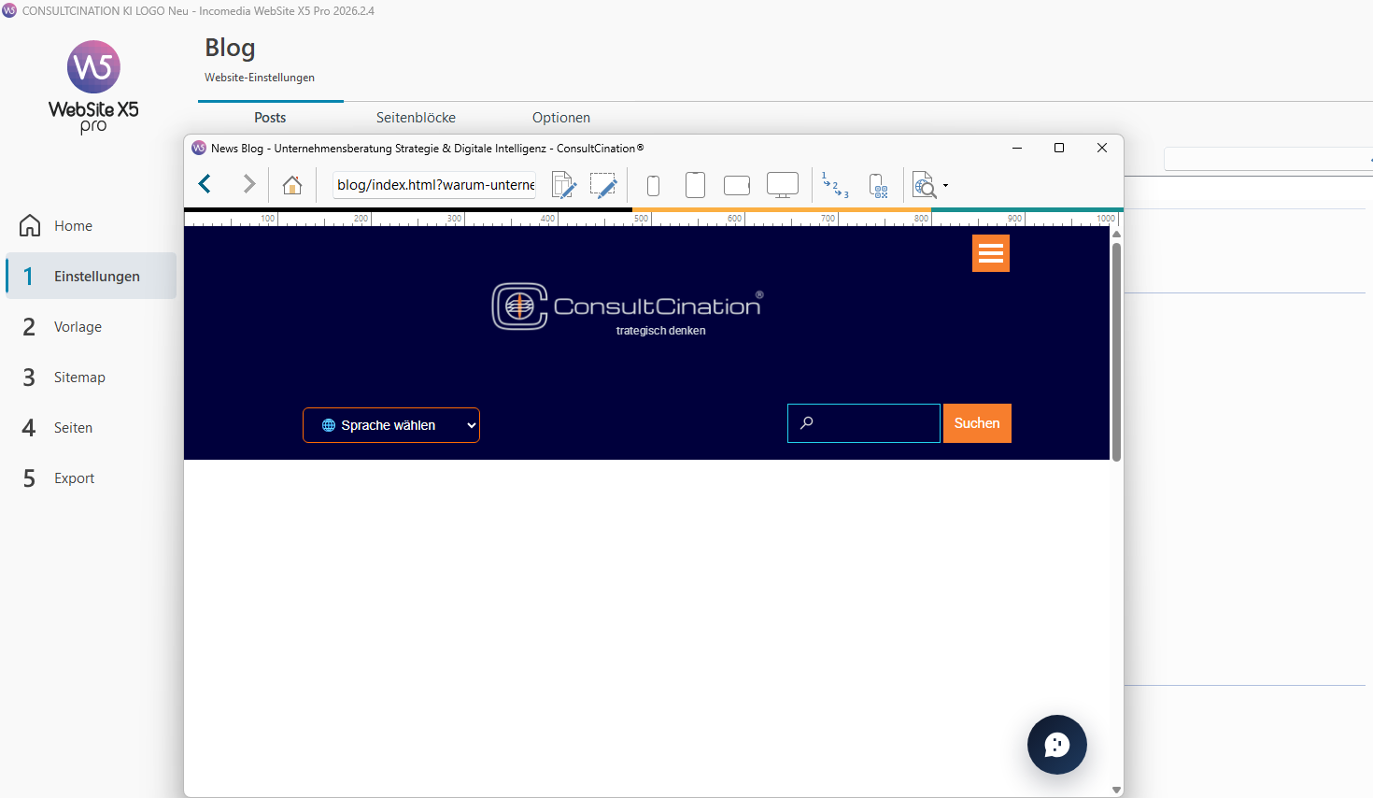Open the orange hamburger menu

click(991, 253)
